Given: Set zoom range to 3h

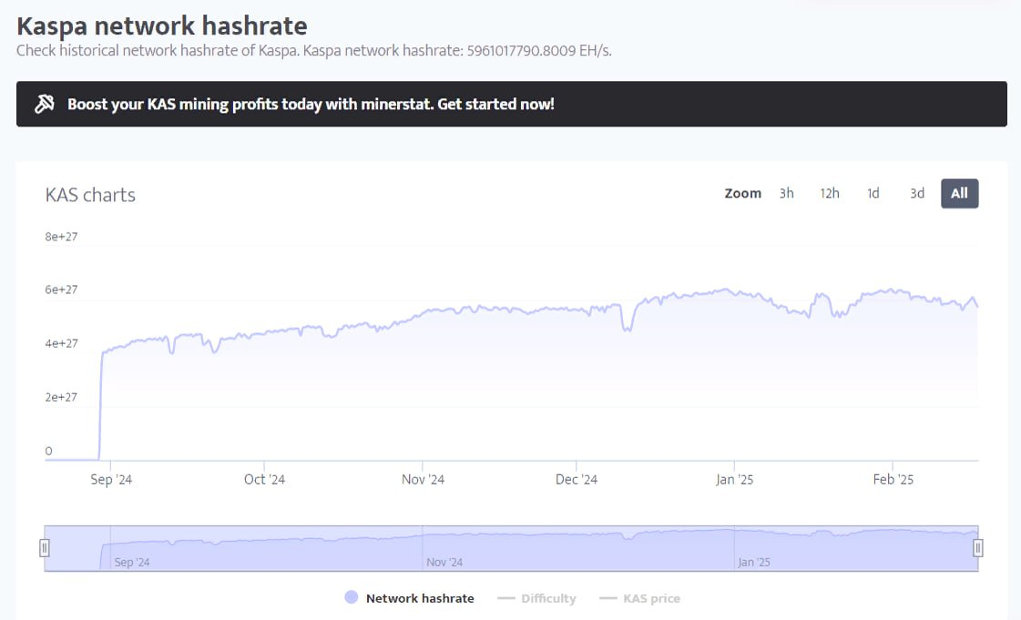Looking at the screenshot, I should click(787, 193).
